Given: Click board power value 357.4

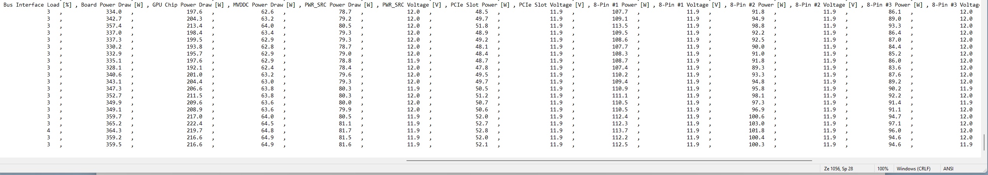Looking at the screenshot, I should pos(114,26).
